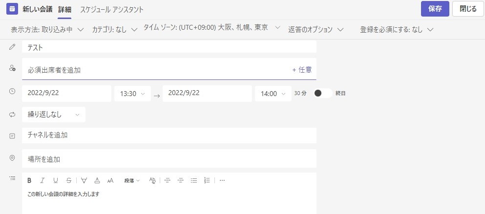Toggle bold formatting
Image resolution: width=485 pixels, height=214 pixels.
tap(29, 181)
